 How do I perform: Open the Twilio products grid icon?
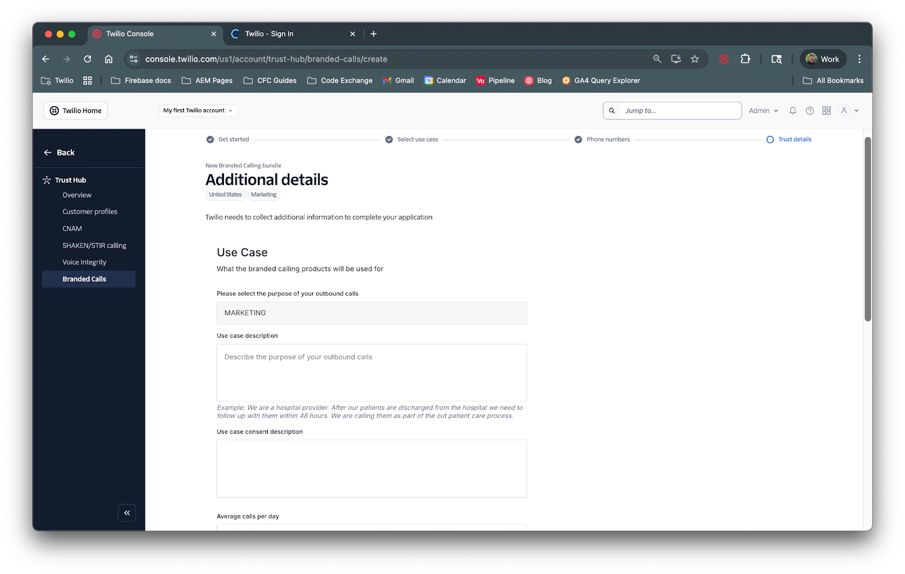point(826,110)
